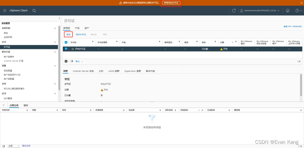Filter the 排队时间 column in recent tasks
304x148 pixels.
[176, 110]
